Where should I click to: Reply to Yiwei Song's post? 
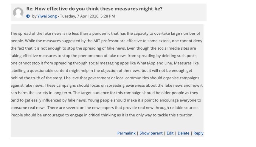point(198,133)
